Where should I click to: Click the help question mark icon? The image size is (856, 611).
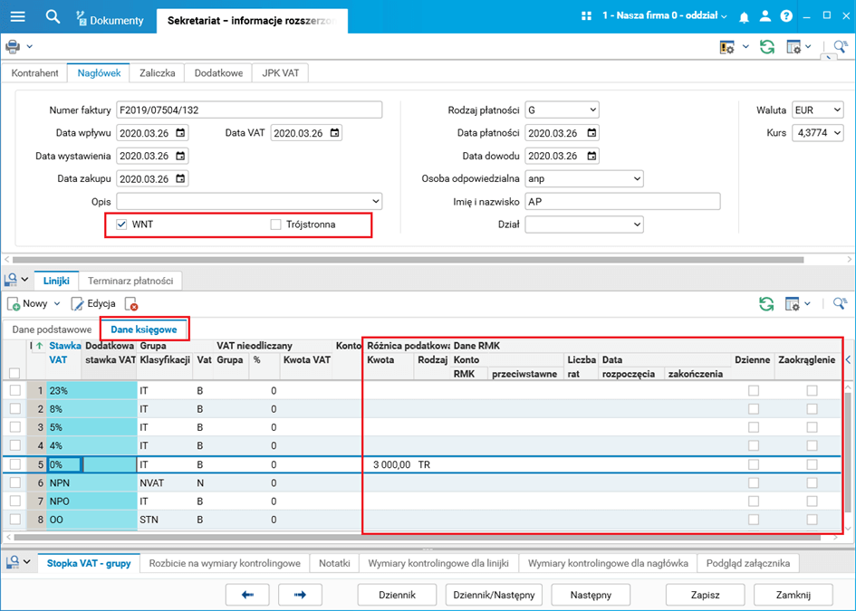[785, 17]
